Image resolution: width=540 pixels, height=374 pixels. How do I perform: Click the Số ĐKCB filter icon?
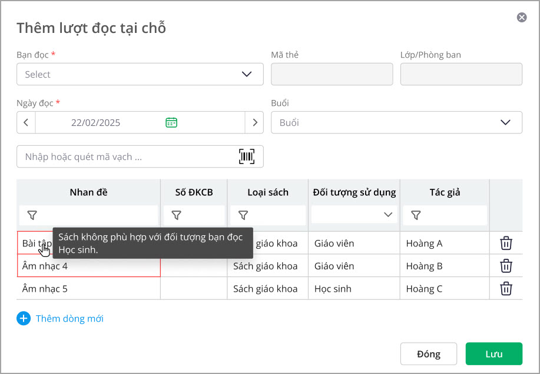(176, 215)
